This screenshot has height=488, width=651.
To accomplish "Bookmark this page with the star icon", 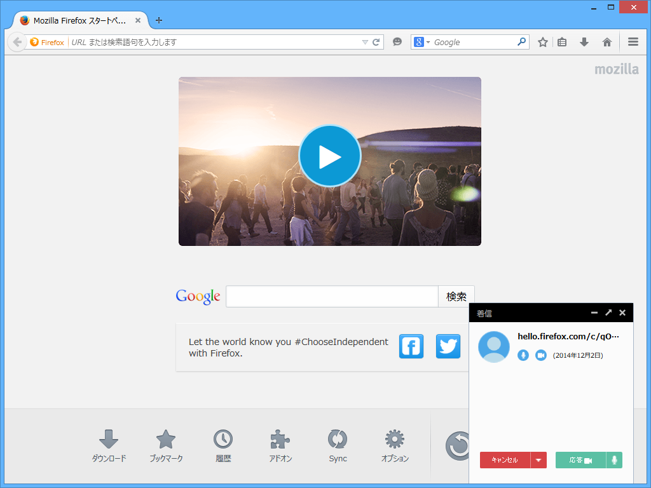I will pyautogui.click(x=543, y=42).
